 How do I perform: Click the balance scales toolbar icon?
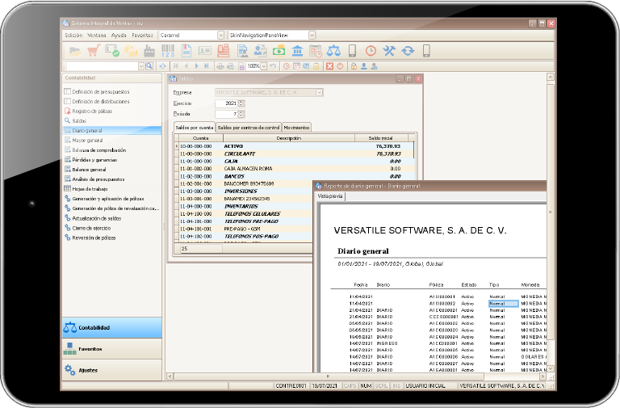(x=333, y=51)
